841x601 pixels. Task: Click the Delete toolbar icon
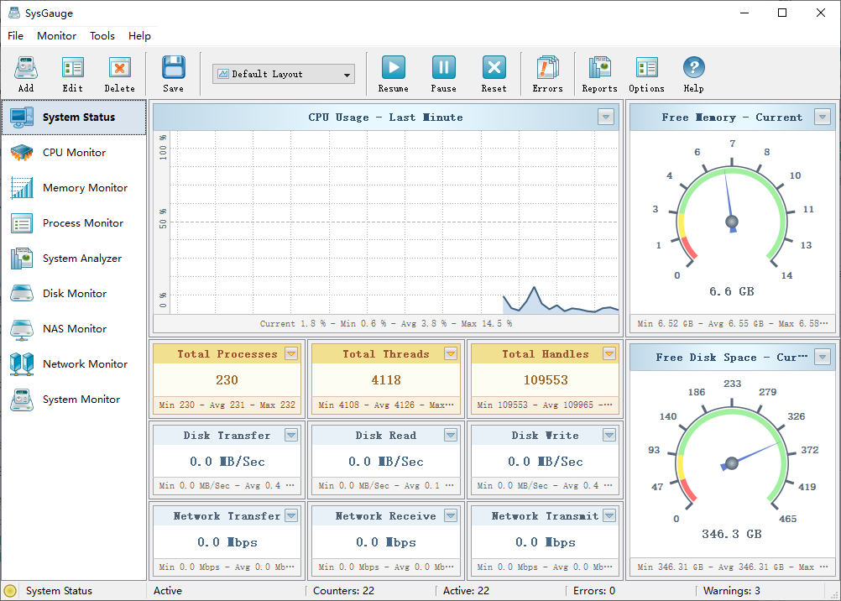[x=120, y=68]
